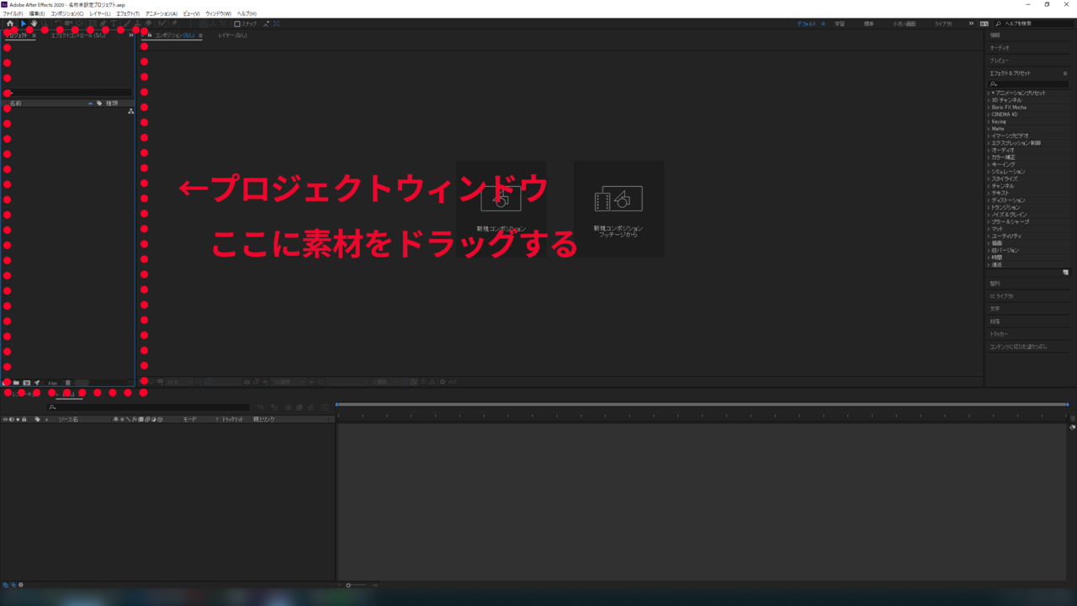Viewport: 1077px width, 606px height.
Task: Select the 学習 workspace
Action: pos(840,24)
